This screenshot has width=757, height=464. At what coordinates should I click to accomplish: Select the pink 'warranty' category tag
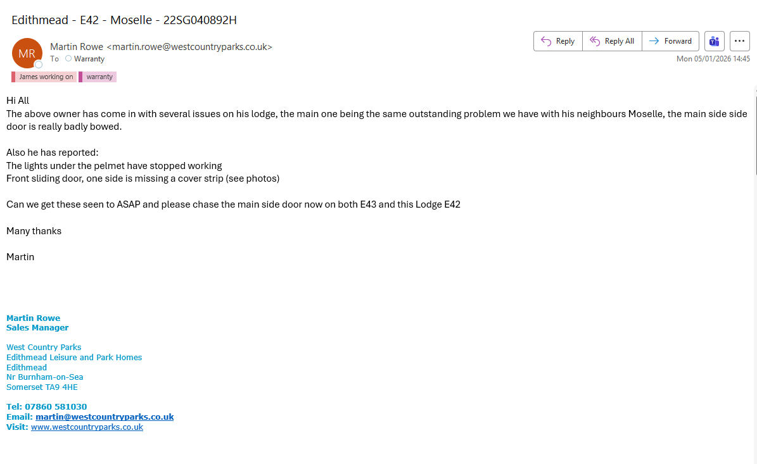99,77
